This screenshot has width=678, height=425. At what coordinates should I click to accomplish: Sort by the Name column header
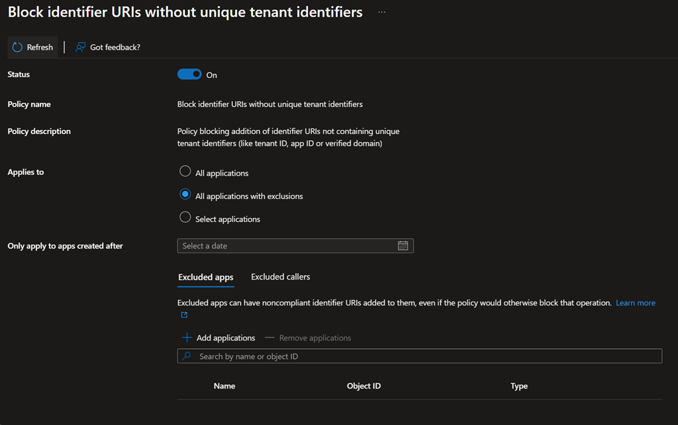point(224,386)
